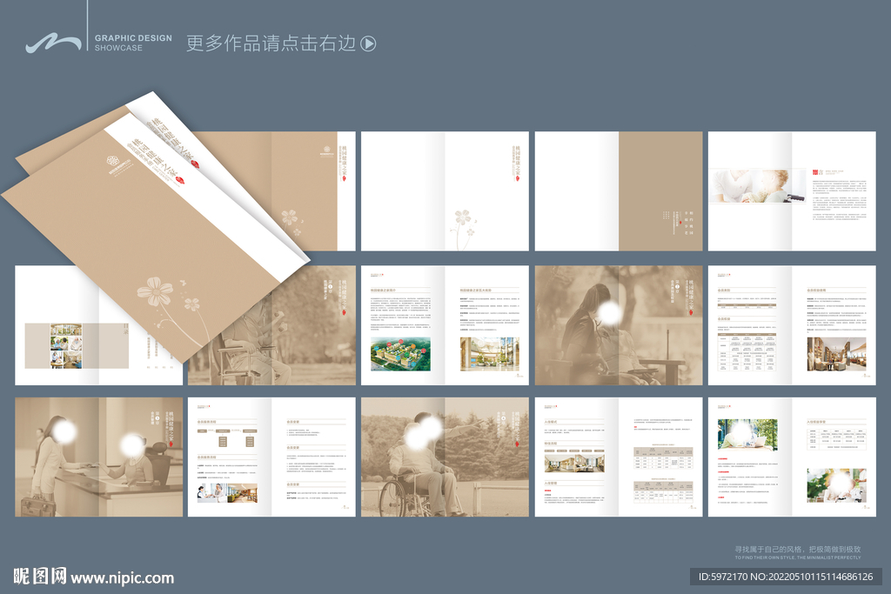891x594 pixels.
Task: Open the sepia spread of wheelchair man pointing
Action: (x=445, y=457)
